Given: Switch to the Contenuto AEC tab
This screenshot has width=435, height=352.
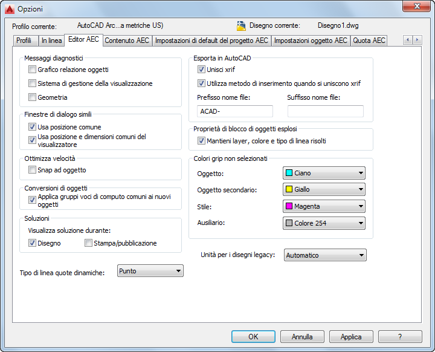Looking at the screenshot, I should (127, 41).
